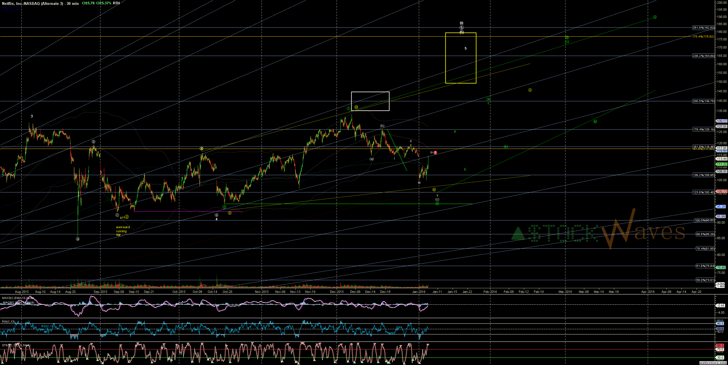
Task: Select the yellow target box near wave 5
Action: click(460, 58)
